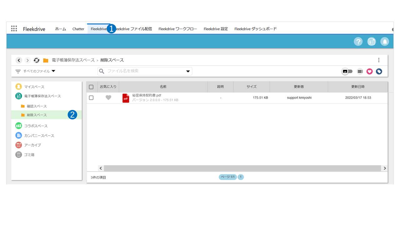This screenshot has width=400, height=225.
Task: Click the 電子帳簿保存法スペース breadcrumb link
Action: click(x=73, y=60)
